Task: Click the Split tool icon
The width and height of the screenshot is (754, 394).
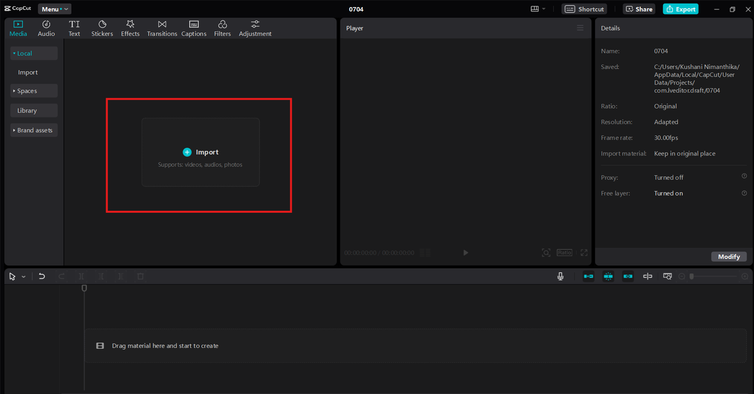Action: pos(81,276)
